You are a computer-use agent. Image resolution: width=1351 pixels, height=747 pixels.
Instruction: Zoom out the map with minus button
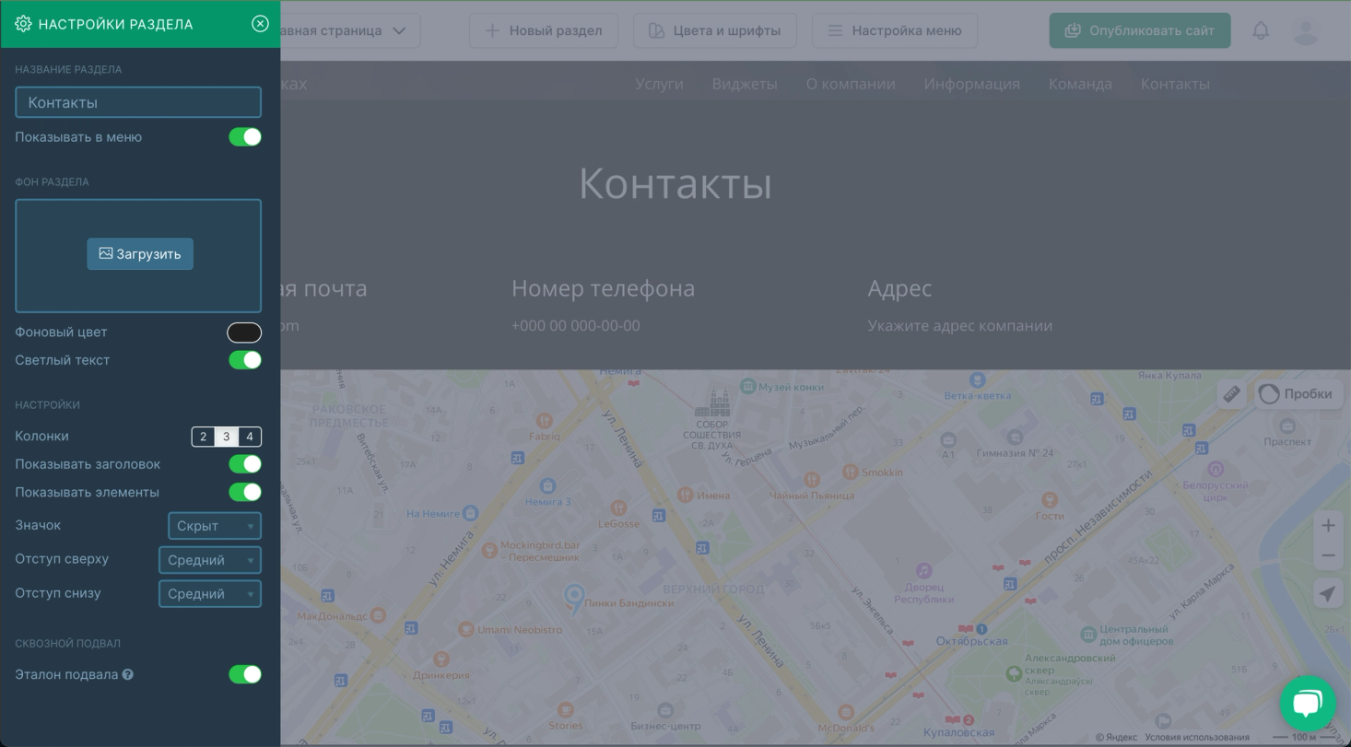click(1328, 555)
